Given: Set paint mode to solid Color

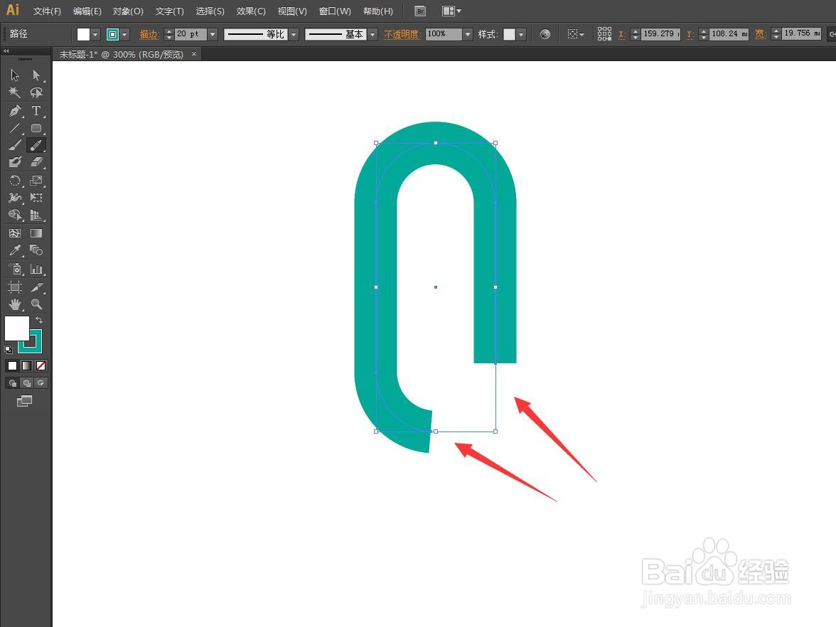Looking at the screenshot, I should 12,365.
